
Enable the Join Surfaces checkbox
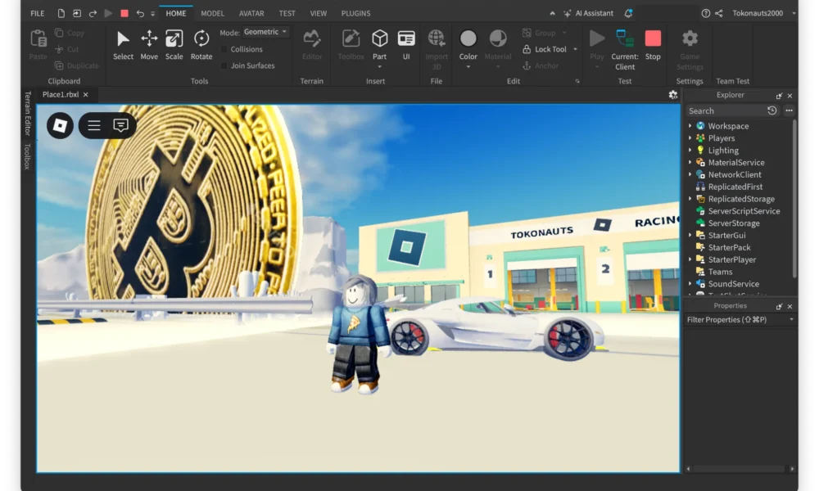coord(224,65)
